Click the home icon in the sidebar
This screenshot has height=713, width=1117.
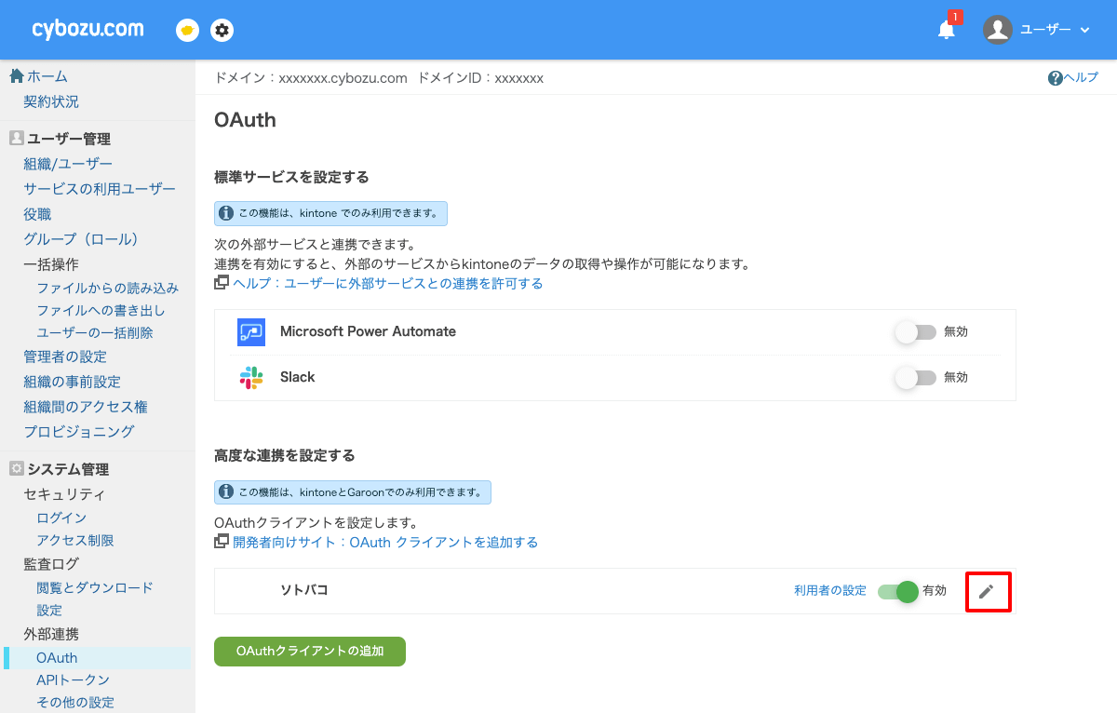pyautogui.click(x=17, y=75)
